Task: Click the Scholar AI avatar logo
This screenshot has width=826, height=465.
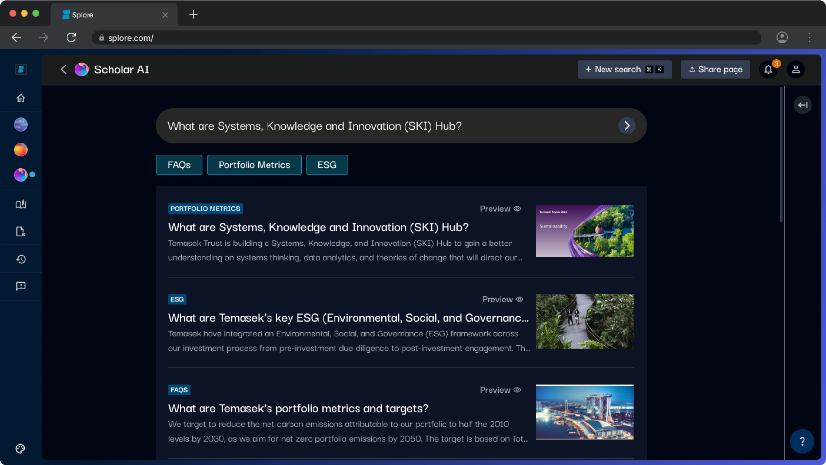Action: click(x=81, y=69)
